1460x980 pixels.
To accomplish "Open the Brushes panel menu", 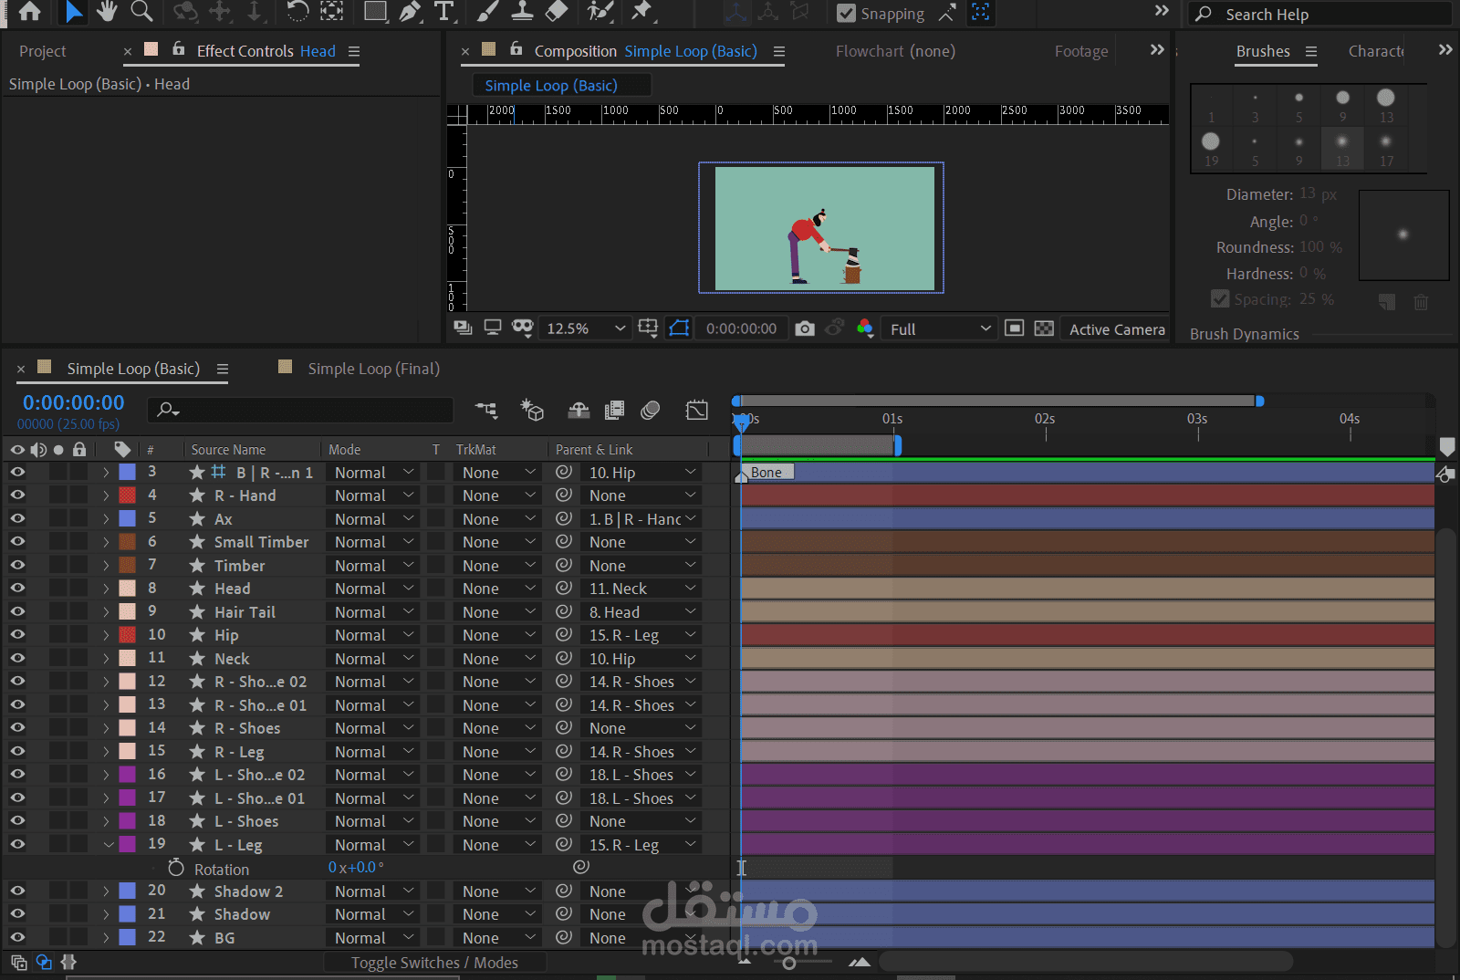I will tap(1311, 52).
